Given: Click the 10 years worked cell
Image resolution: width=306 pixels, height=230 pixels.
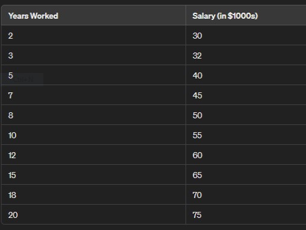Looking at the screenshot, I should click(x=93, y=135).
